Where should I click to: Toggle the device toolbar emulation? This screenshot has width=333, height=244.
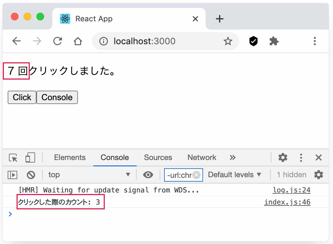pyautogui.click(x=30, y=157)
